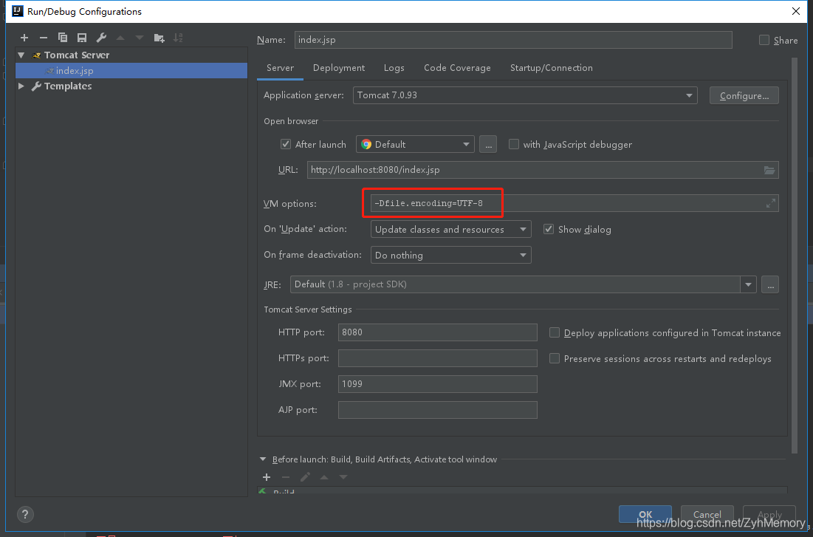Viewport: 813px width, 537px height.
Task: Click the HTTPs port field
Action: (x=438, y=358)
